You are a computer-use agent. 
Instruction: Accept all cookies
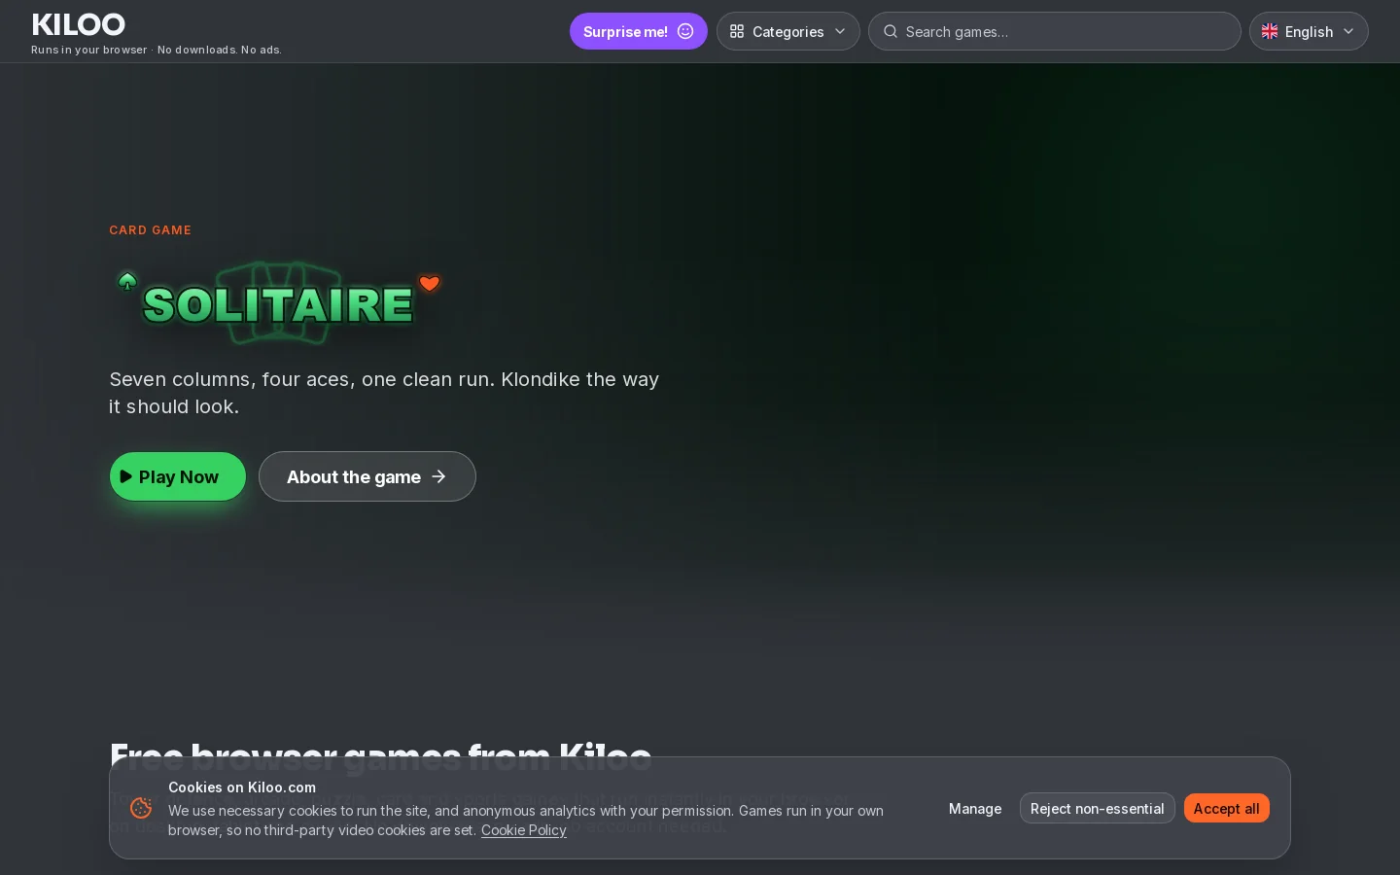click(1227, 808)
